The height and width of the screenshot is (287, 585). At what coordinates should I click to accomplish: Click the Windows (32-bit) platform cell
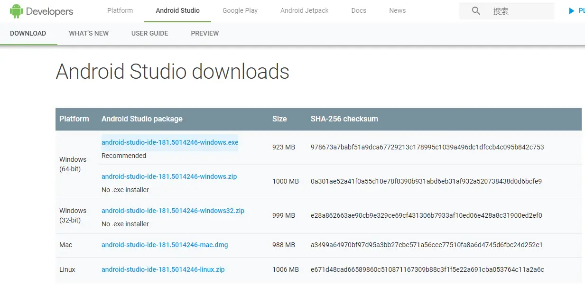[73, 215]
